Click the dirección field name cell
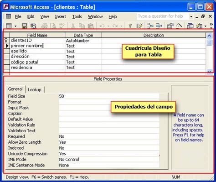Screen dimensions: 216x182 (x=37, y=57)
